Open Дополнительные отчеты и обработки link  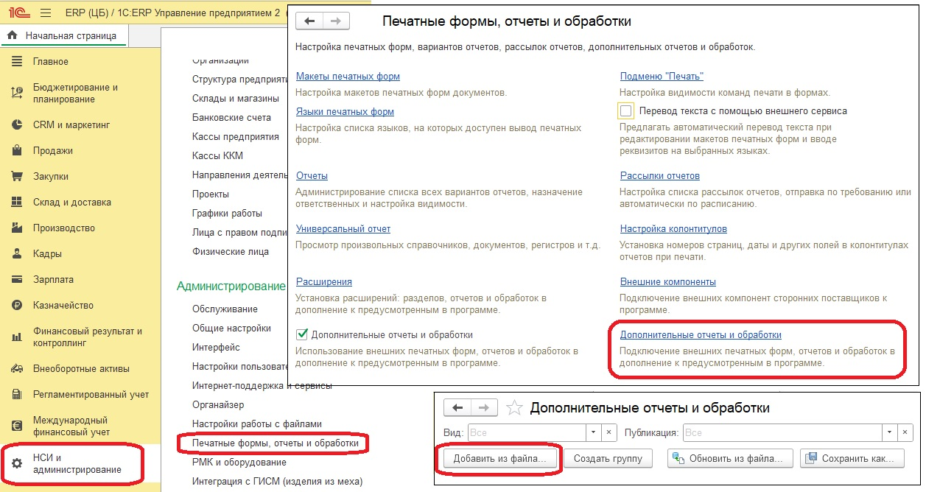tap(700, 335)
